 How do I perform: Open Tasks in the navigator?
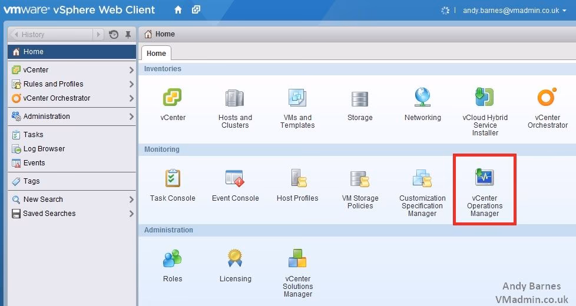(72, 135)
